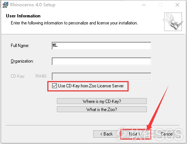Screen dimensions: 187x144
Task: Click the 'RH40-' key prefix text
Action: tap(41, 76)
